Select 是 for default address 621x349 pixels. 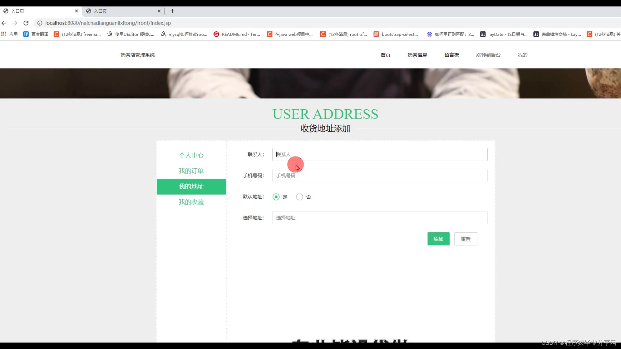[276, 197]
